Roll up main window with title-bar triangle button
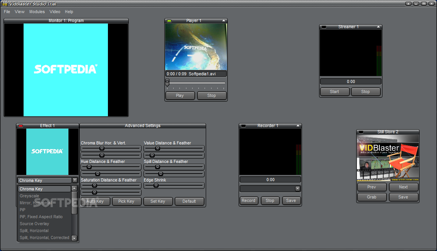The height and width of the screenshot is (251, 437). [408, 3]
